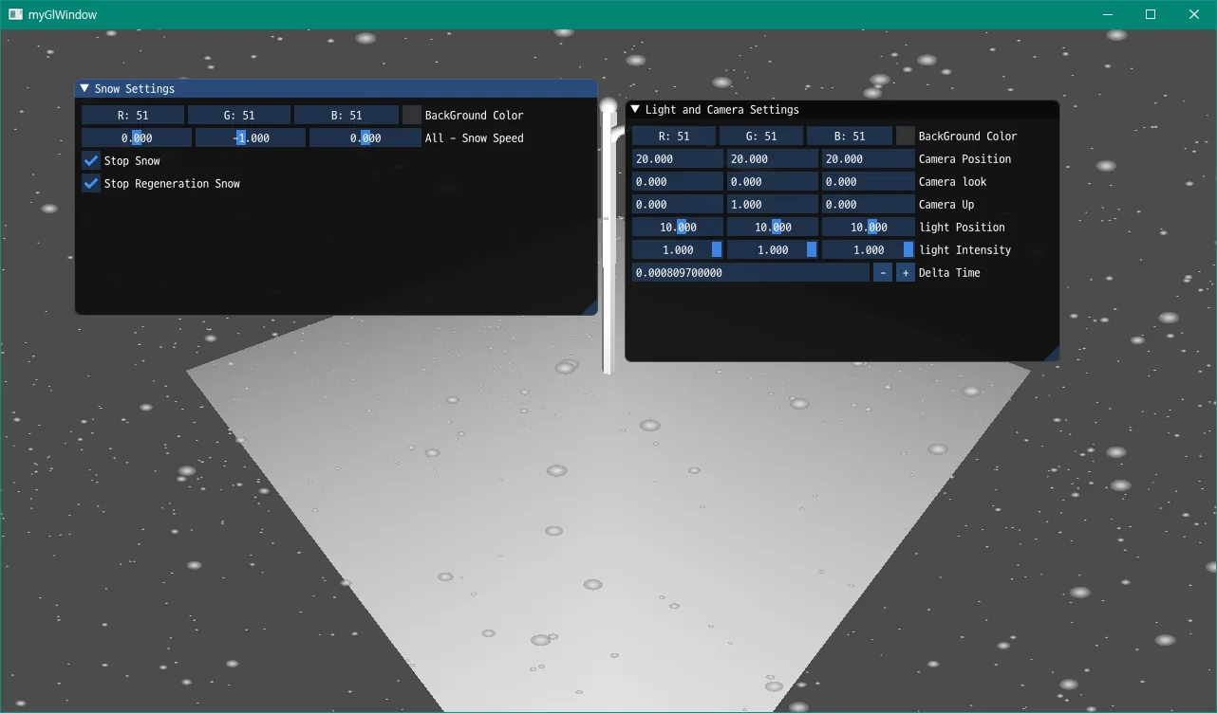Click the third light Position slider
The height and width of the screenshot is (713, 1217).
869,227
